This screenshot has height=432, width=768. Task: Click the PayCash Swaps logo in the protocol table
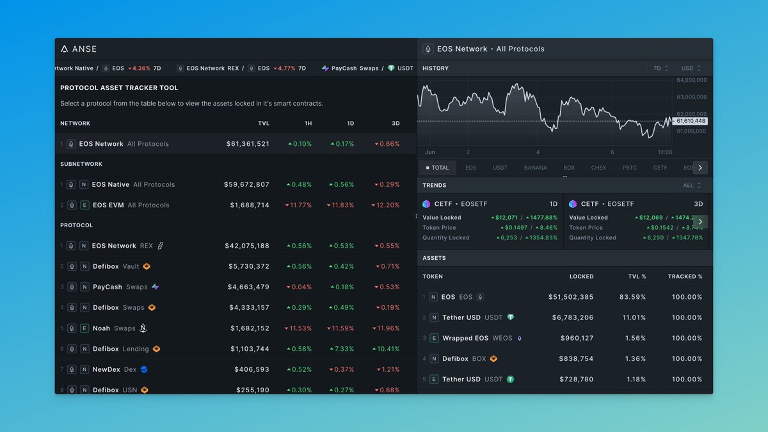click(155, 287)
